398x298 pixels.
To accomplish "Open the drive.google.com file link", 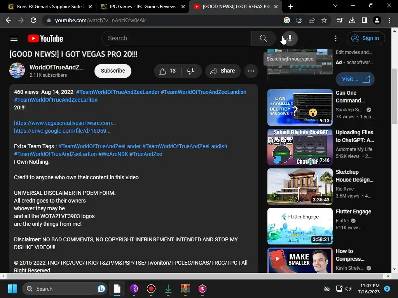I will click(x=62, y=131).
